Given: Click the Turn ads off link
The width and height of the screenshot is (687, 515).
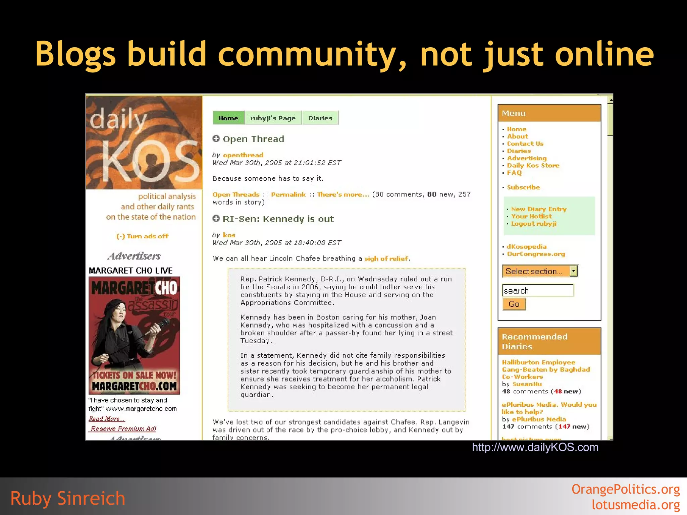Looking at the screenshot, I should point(142,236).
